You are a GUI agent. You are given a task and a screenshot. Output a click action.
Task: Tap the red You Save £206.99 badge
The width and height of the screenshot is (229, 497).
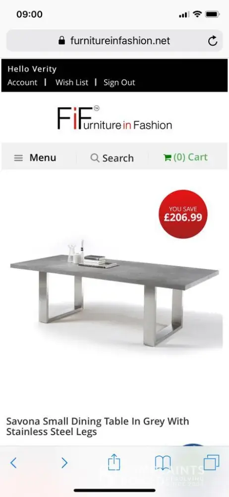click(x=183, y=214)
